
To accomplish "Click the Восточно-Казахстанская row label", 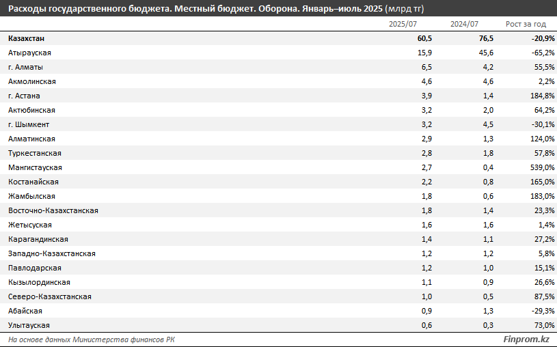I will [53, 210].
